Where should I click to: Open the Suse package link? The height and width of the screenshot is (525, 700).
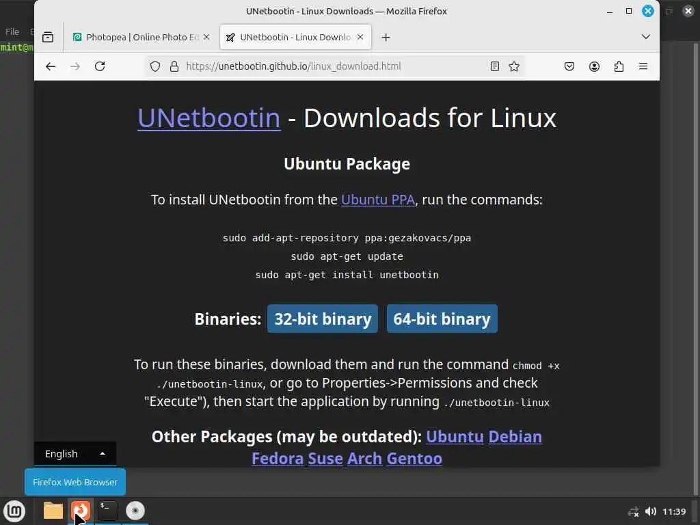coord(325,459)
